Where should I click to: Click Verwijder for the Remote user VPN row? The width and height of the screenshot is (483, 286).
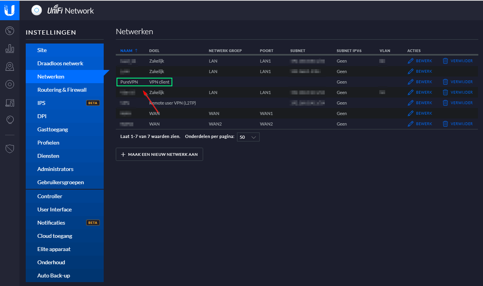coord(458,103)
